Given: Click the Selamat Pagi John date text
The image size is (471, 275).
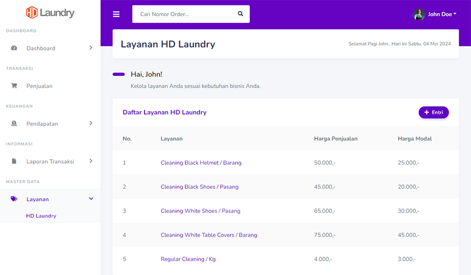Looking at the screenshot, I should point(399,44).
